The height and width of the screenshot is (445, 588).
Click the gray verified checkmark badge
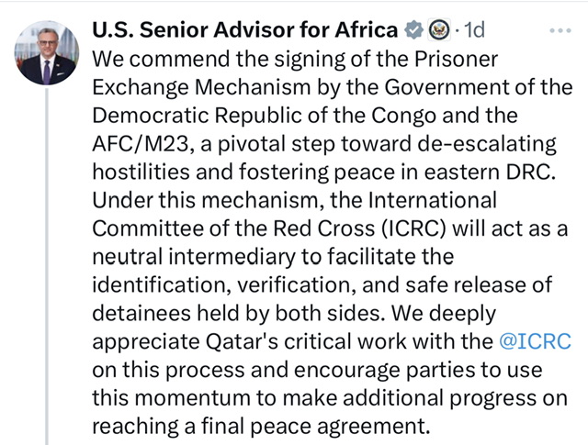coord(413,30)
